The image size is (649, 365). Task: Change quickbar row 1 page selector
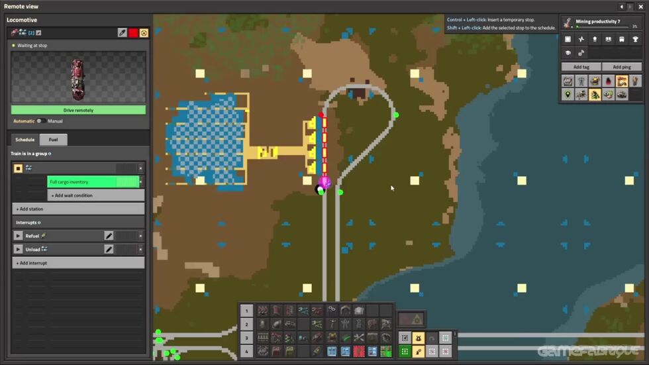(246, 311)
